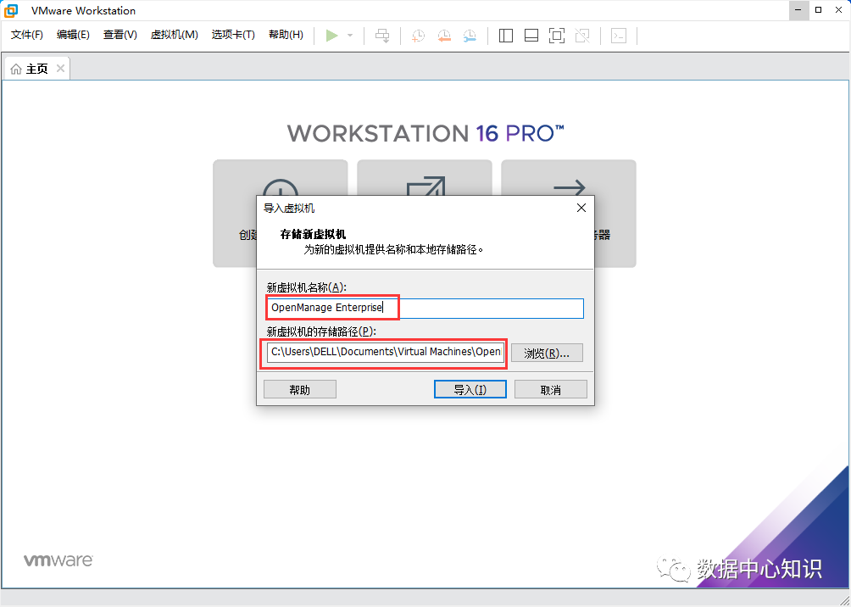Open the 选项卡(T) menu
The height and width of the screenshot is (607, 851).
click(233, 35)
